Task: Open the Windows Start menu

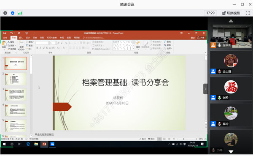Action: 4,144
